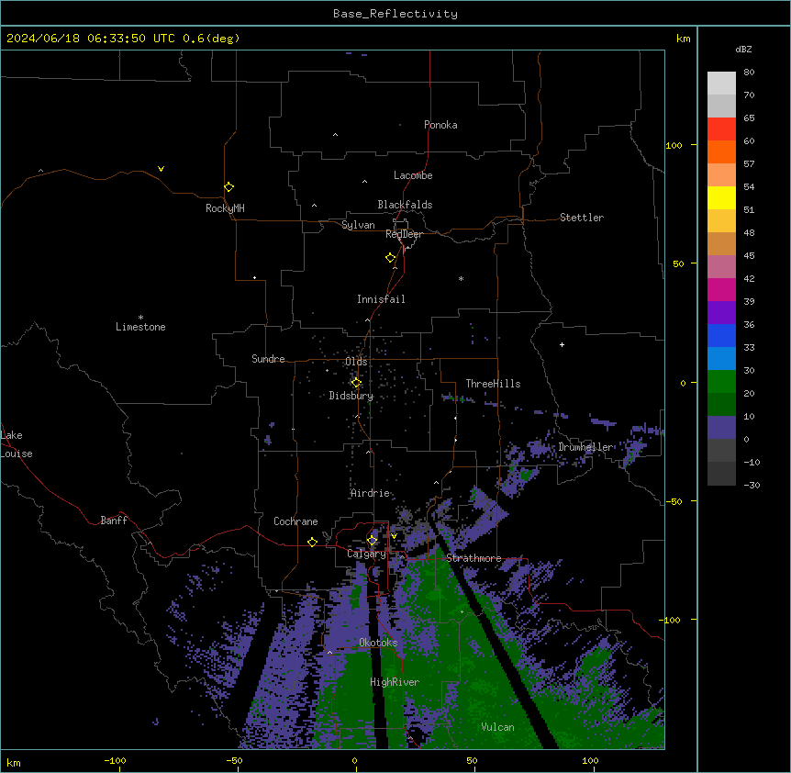This screenshot has height=773, width=791.
Task: Click the yellow diamond marker below RedDeer
Action: (x=391, y=258)
